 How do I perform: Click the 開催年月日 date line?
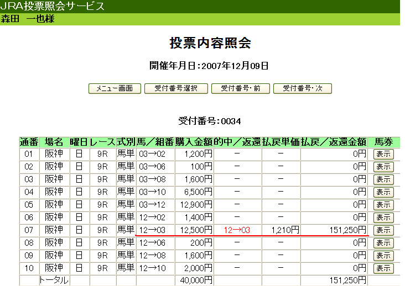coord(209,66)
